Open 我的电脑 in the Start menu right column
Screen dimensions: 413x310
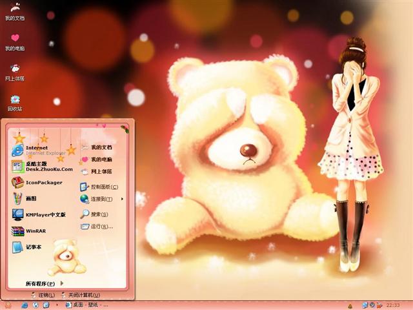96,160
